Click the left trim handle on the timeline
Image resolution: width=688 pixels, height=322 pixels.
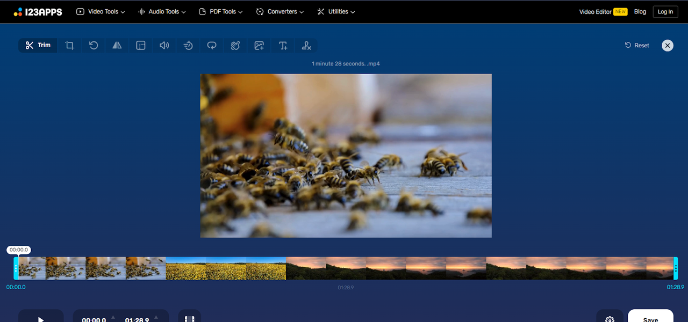[16, 268]
